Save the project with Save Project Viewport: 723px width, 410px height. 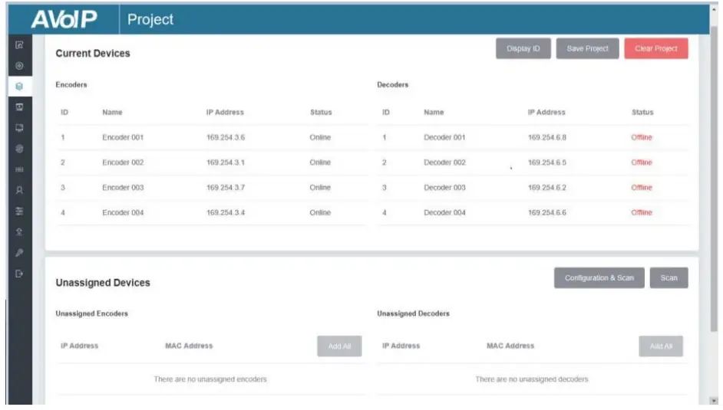(x=587, y=48)
